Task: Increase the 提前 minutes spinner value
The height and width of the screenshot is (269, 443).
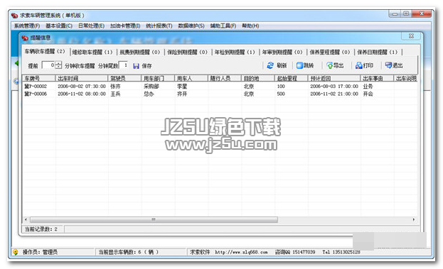Action: 58,63
